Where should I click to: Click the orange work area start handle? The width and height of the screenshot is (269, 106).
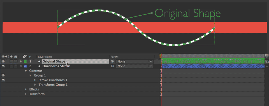(160, 56)
